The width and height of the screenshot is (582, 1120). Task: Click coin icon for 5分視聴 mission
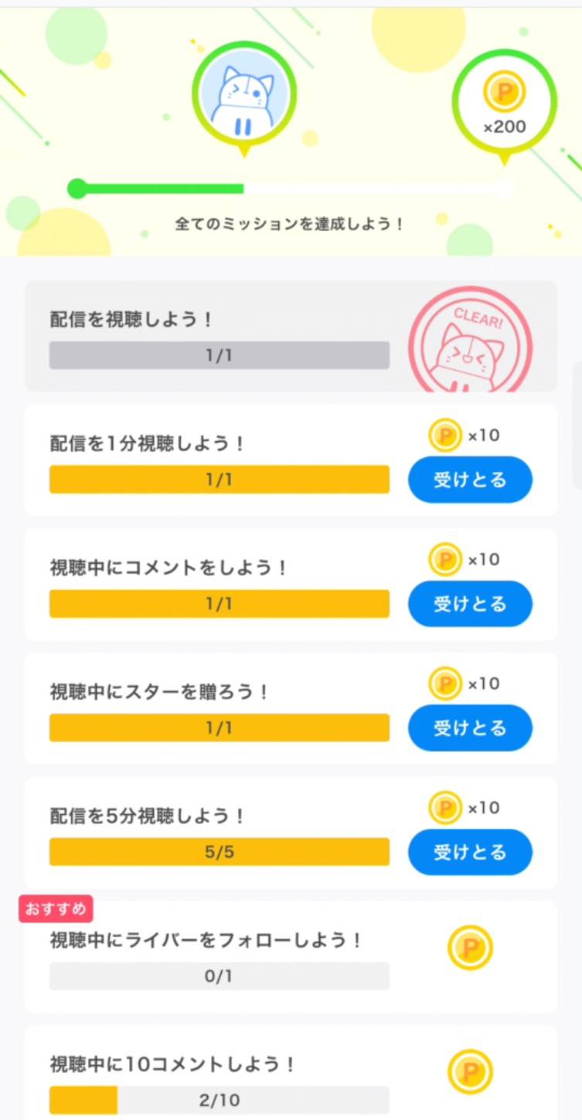pyautogui.click(x=444, y=808)
